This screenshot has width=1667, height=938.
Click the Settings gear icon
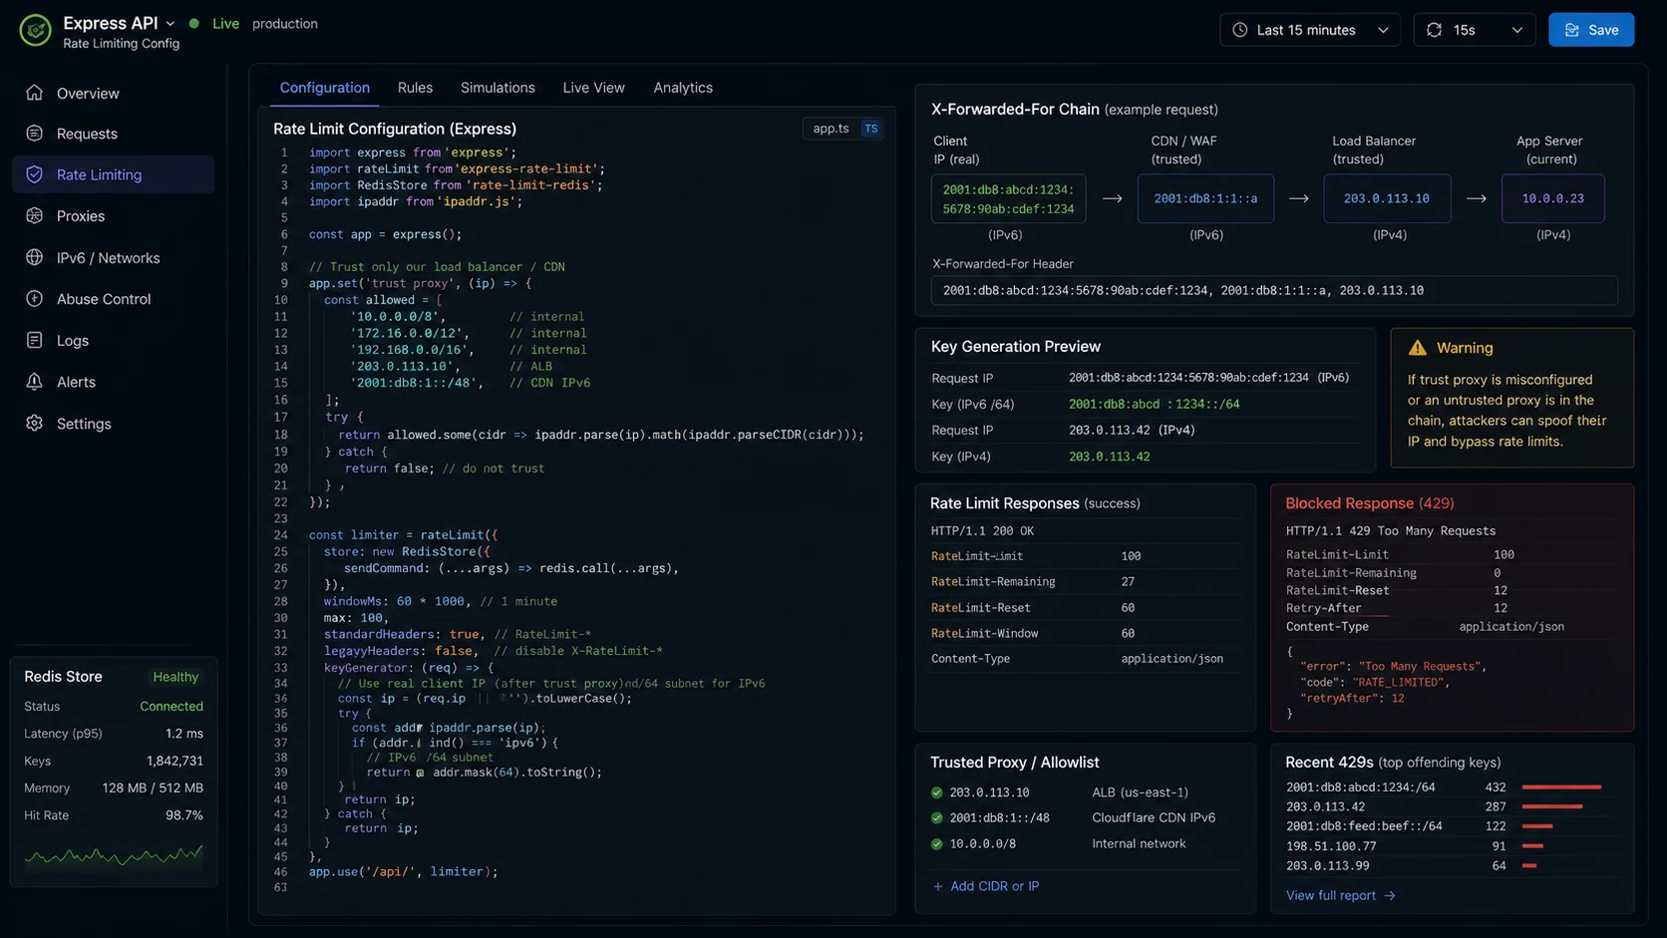pos(35,424)
